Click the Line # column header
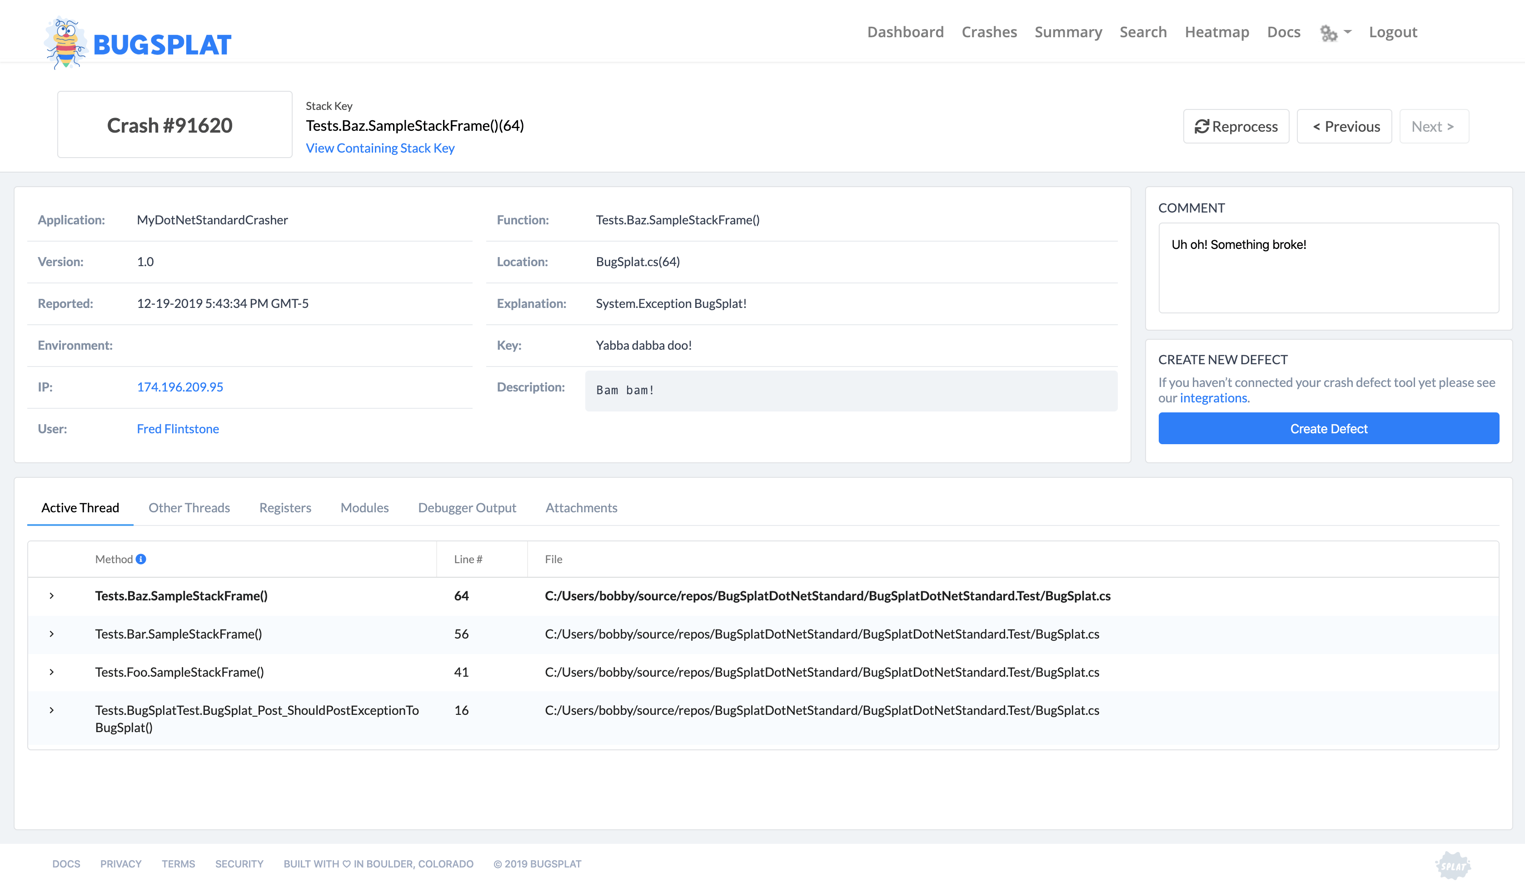The image size is (1525, 882). pyautogui.click(x=468, y=559)
